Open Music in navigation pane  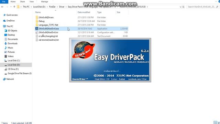click(10, 48)
